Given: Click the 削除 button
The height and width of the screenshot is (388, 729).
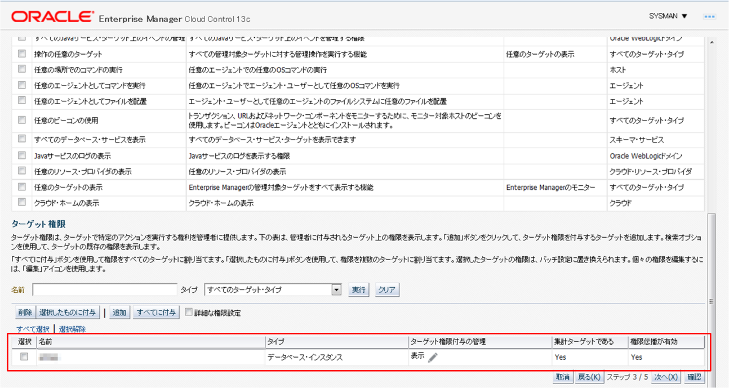Looking at the screenshot, I should click(x=25, y=313).
